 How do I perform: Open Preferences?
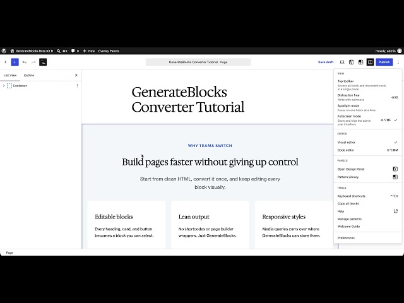click(x=367, y=238)
